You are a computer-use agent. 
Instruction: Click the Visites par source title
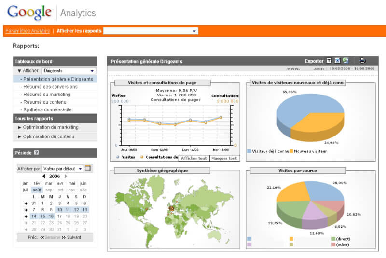coord(298,170)
